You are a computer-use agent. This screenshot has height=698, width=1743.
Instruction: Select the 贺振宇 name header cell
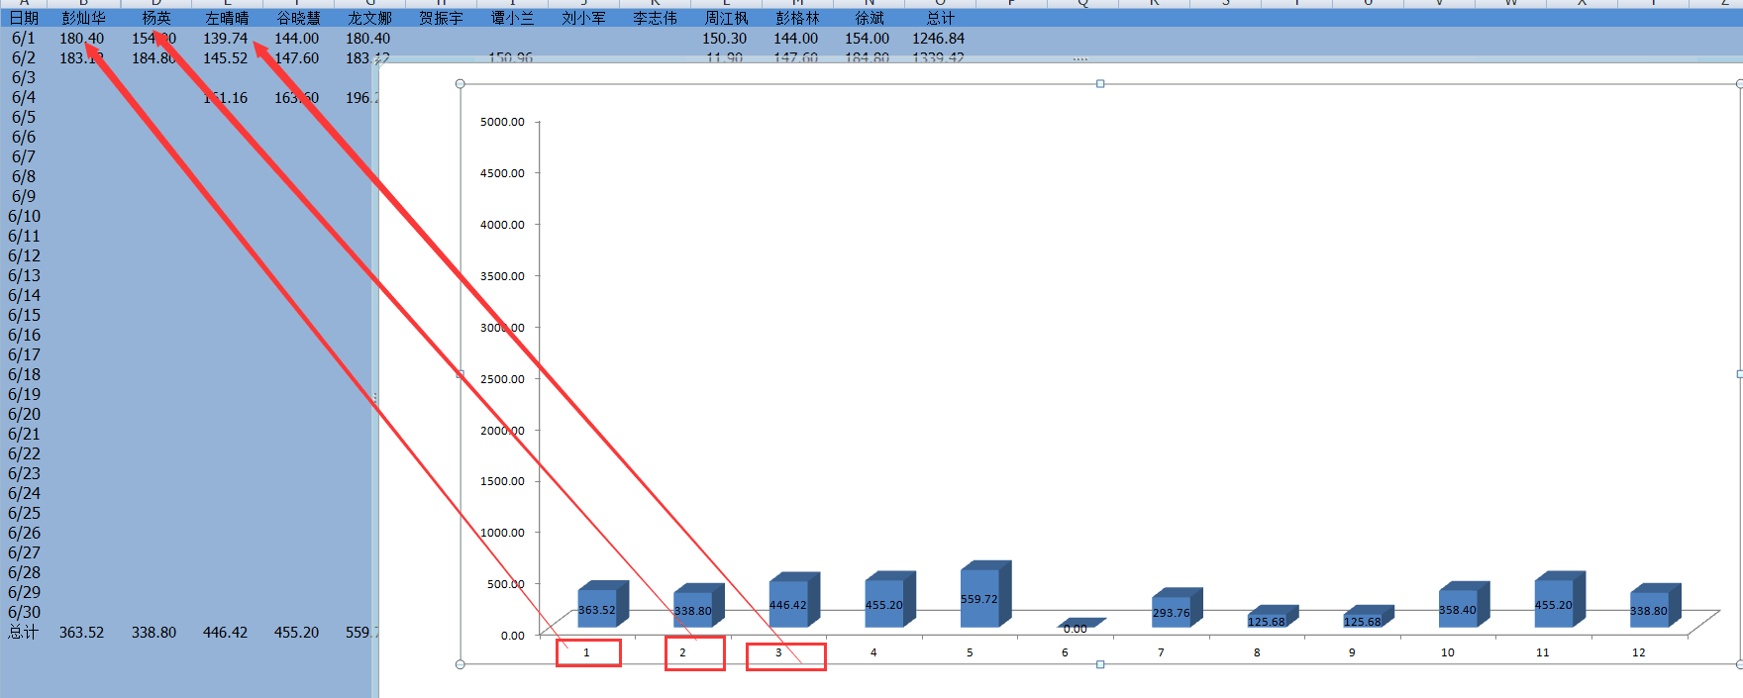pos(441,18)
